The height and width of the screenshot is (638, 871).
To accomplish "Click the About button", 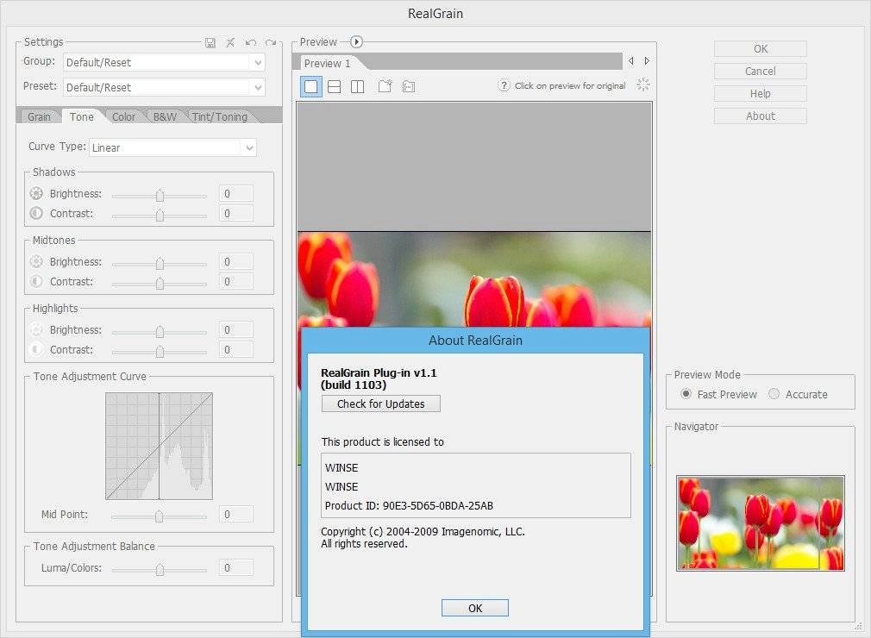I will (x=761, y=116).
